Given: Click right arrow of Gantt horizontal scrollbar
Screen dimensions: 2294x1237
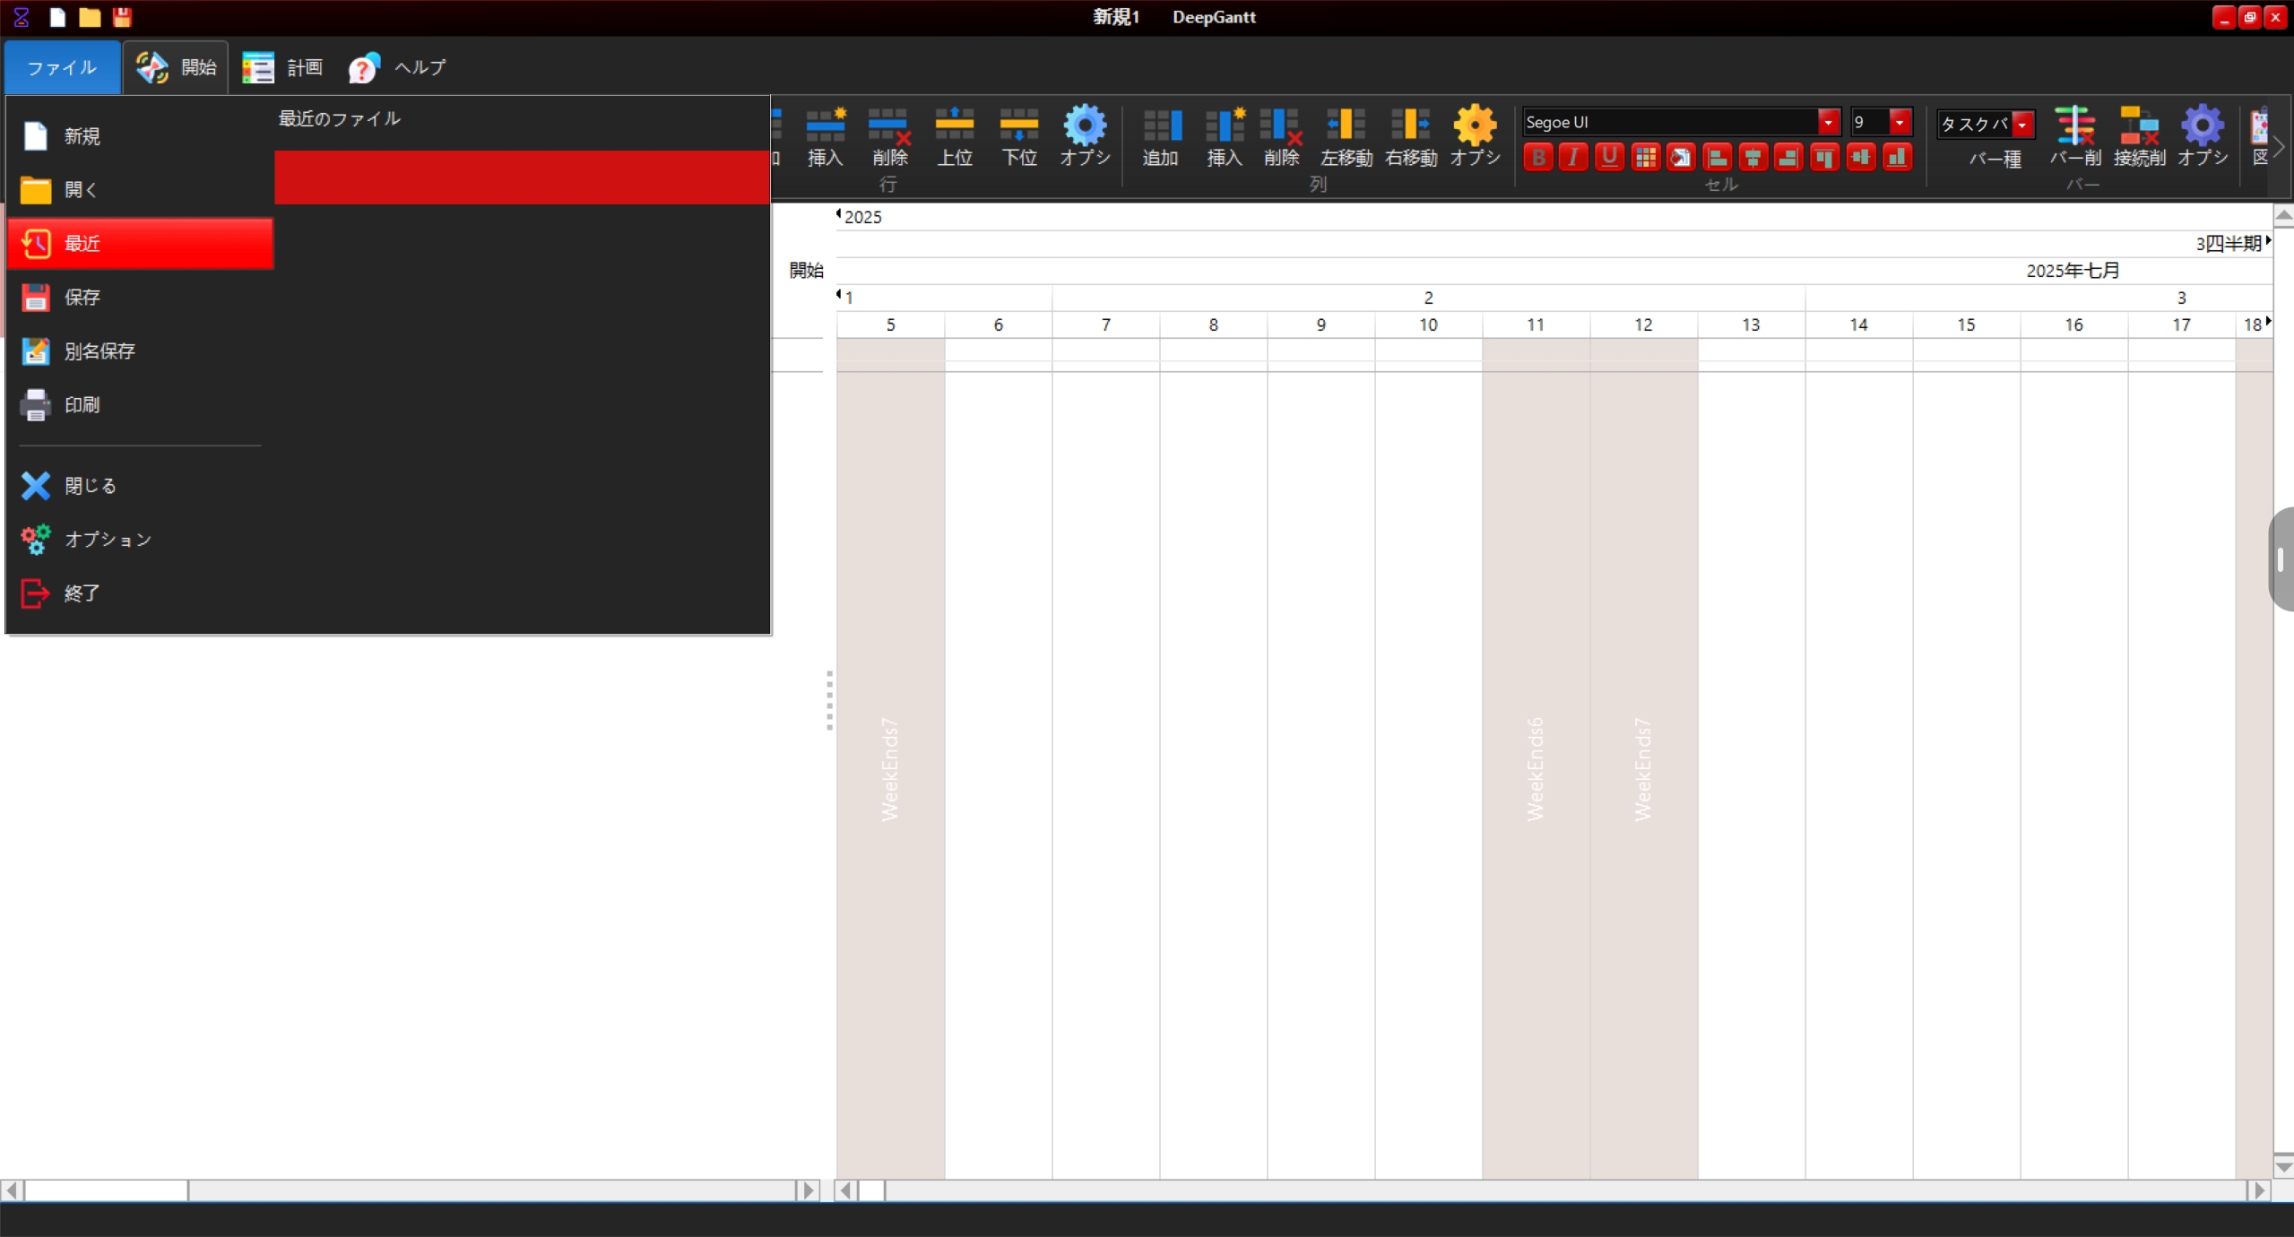Looking at the screenshot, I should point(2259,1190).
